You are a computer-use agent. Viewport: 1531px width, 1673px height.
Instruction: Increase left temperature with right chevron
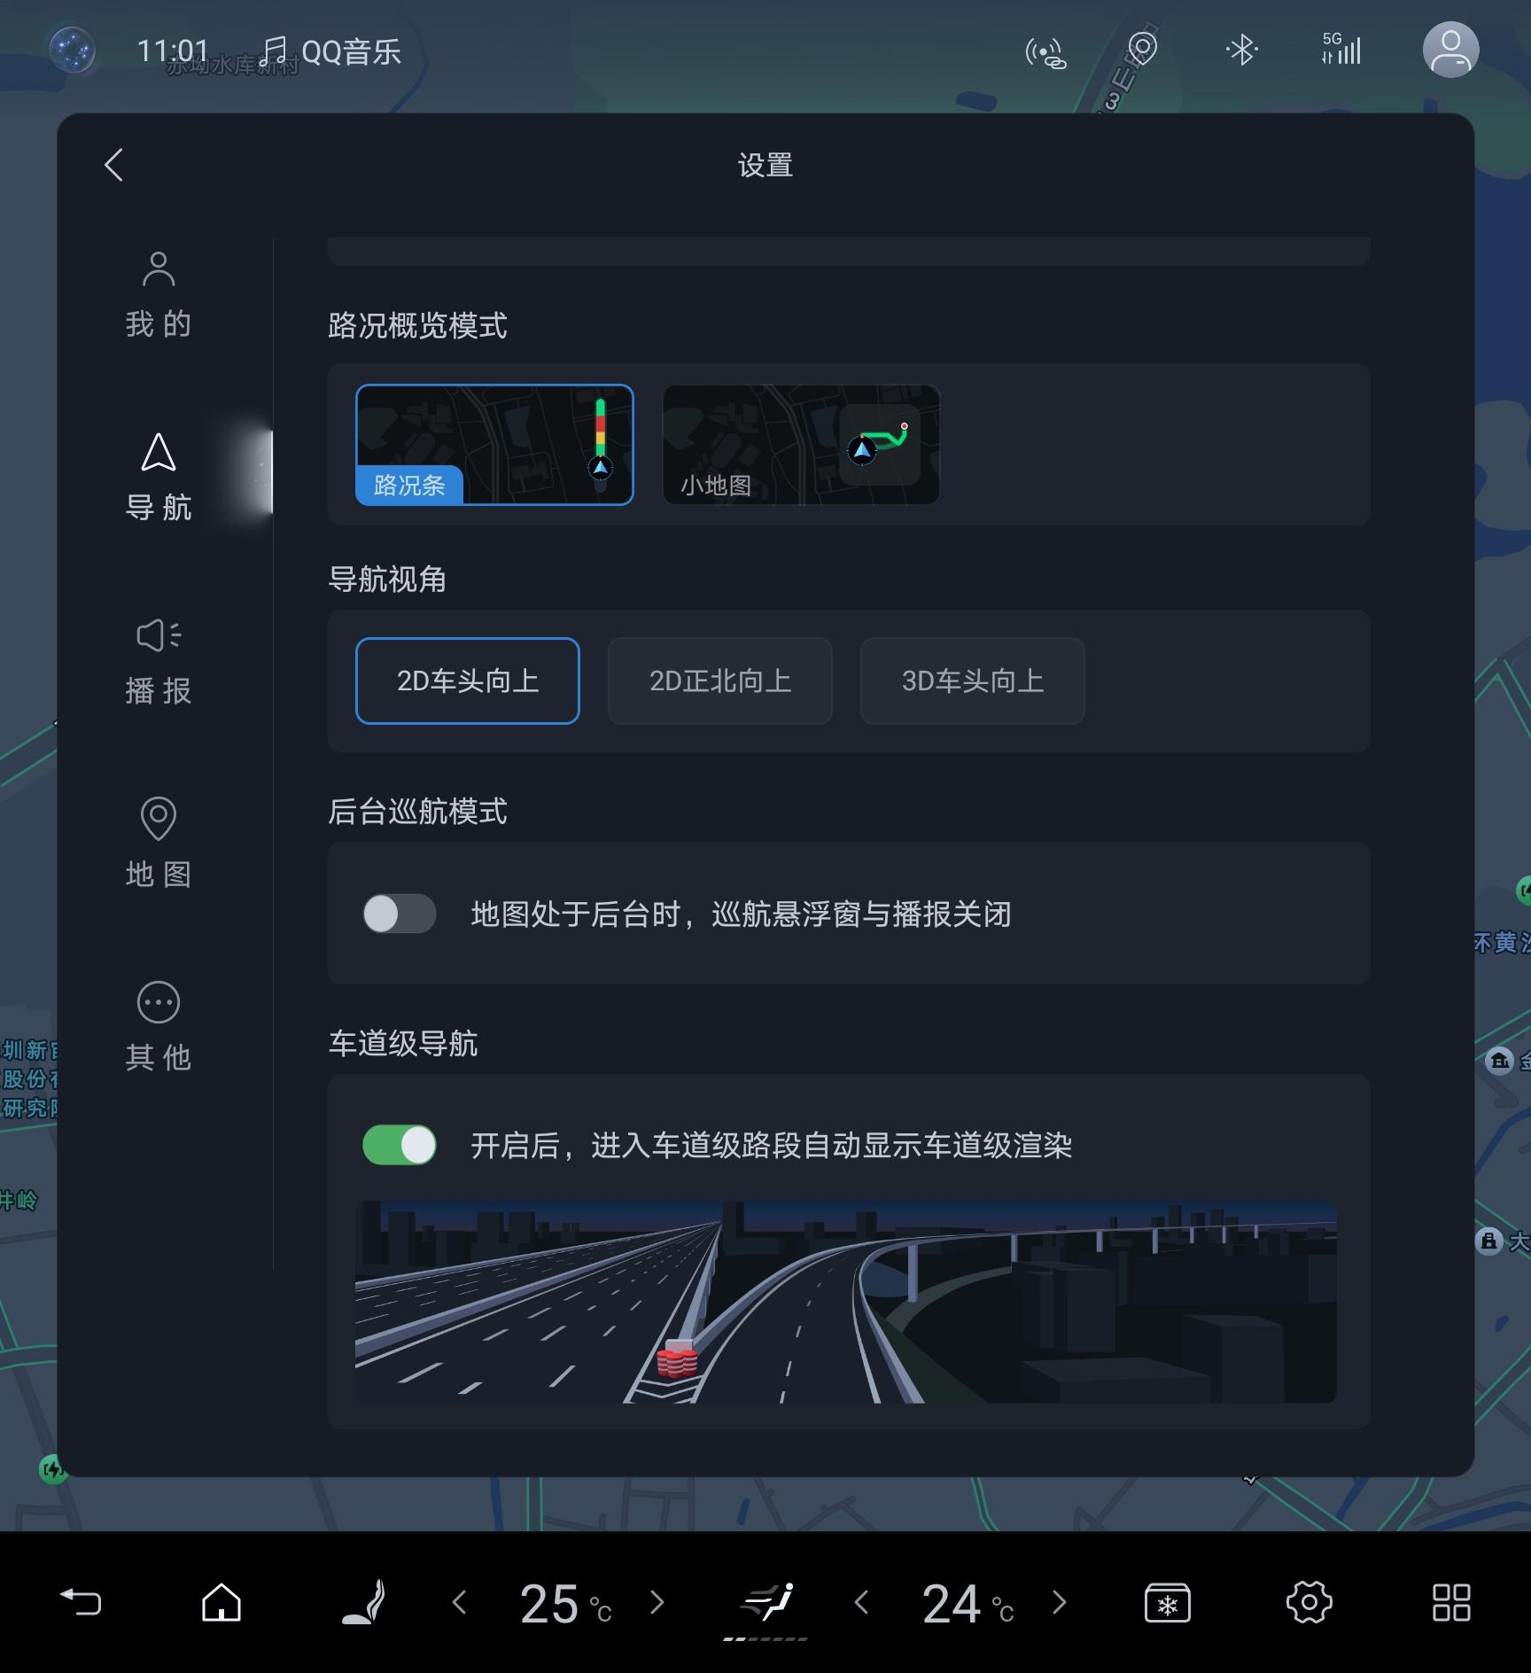657,1602
